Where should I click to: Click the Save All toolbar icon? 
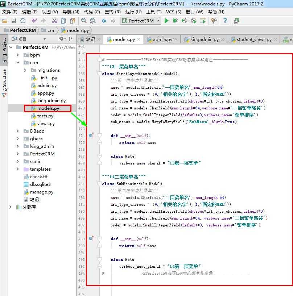tap(14, 21)
